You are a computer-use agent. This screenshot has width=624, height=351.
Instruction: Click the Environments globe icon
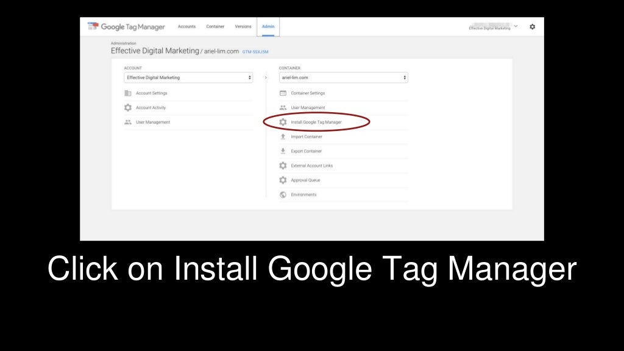click(x=283, y=194)
